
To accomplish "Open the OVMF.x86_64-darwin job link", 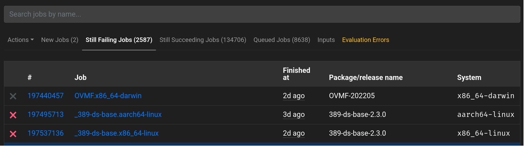I will 108,96.
